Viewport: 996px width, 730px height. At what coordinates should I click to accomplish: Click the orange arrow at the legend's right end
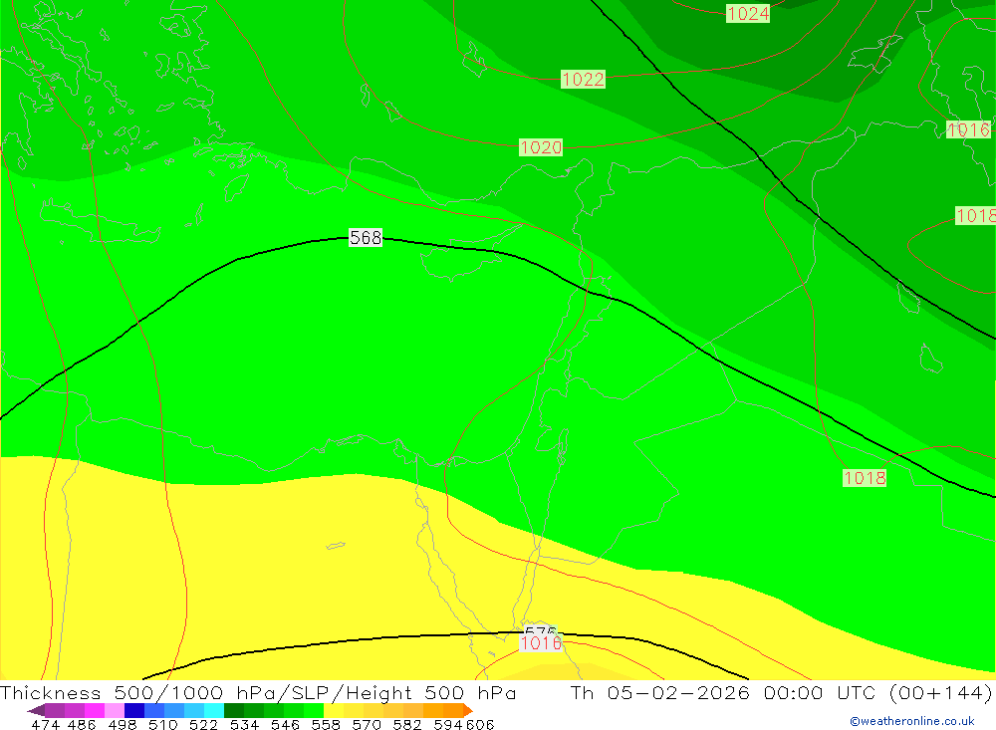[468, 710]
